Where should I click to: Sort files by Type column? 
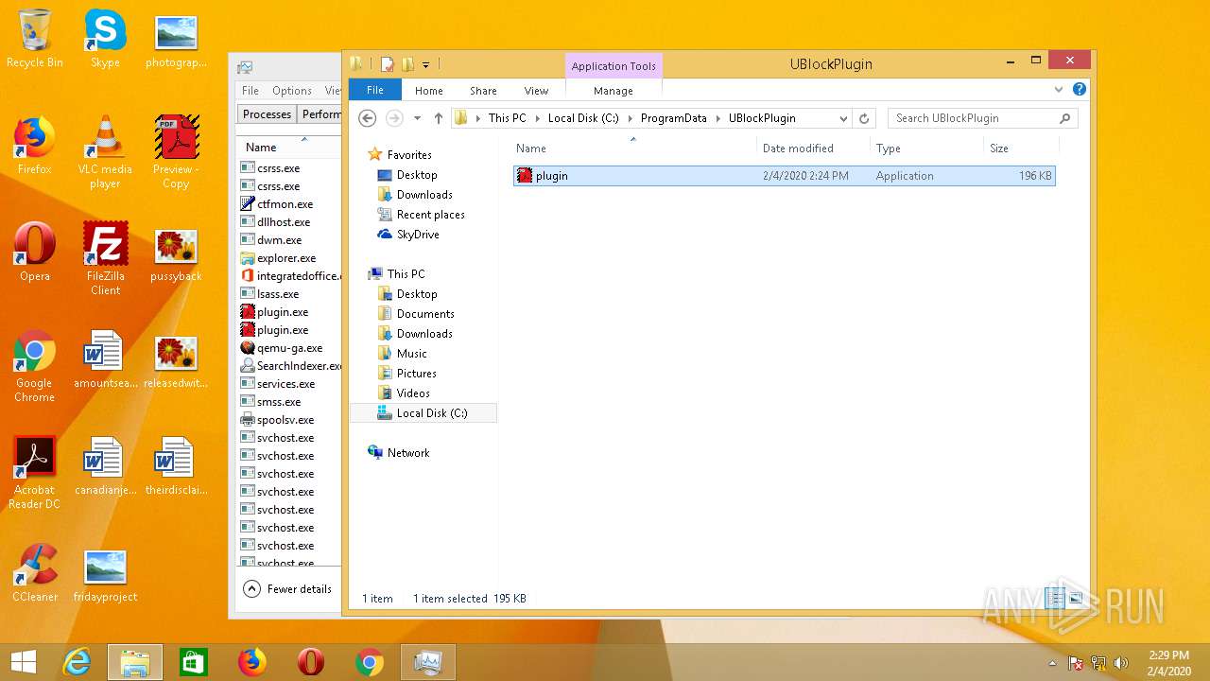(x=926, y=148)
